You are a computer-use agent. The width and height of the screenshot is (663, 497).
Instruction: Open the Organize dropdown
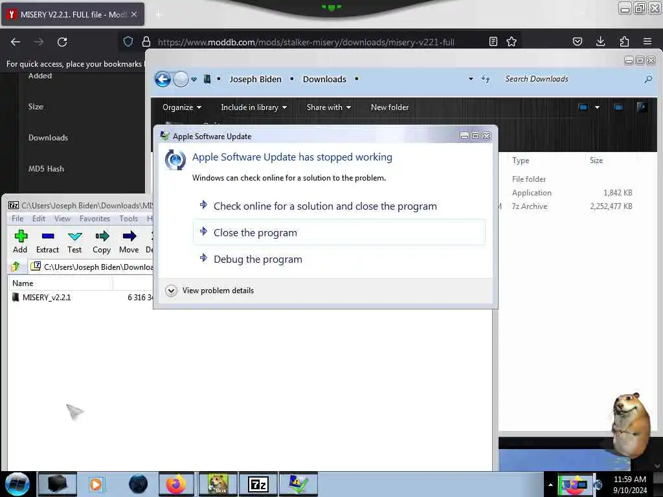[x=182, y=107]
